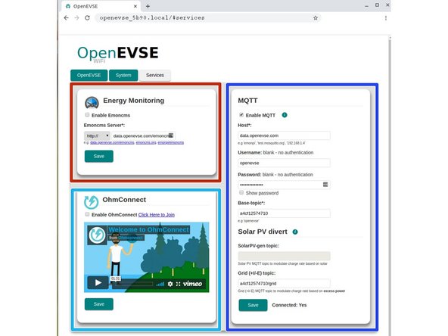The width and height of the screenshot is (448, 336).
Task: Bookmark this page with the star icon
Action: (x=316, y=17)
